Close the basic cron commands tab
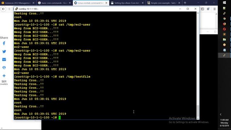 [x=70, y=3]
